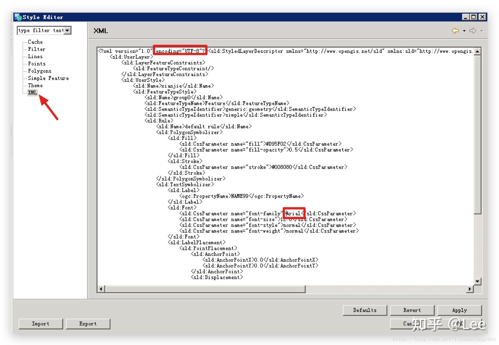The image size is (499, 345).
Task: Open the type filter text dropdown
Action: [x=67, y=30]
